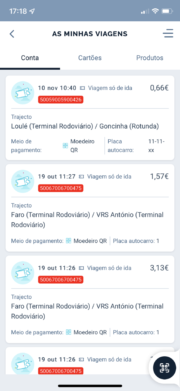
Task: Open the Produtos tab
Action: tap(150, 58)
